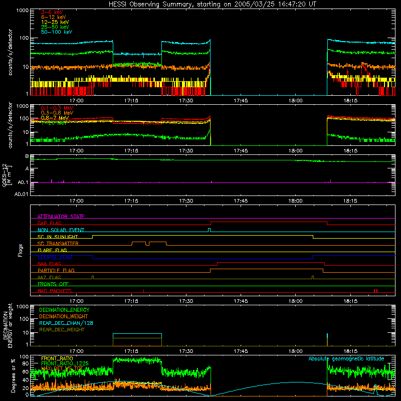The image size is (401, 401).
Task: Select the REAR_DEC_CHAN/128 legend label
Action: (x=66, y=323)
